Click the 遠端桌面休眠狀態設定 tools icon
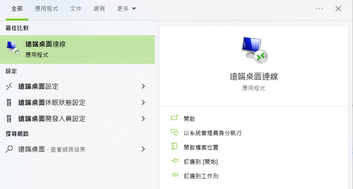The height and width of the screenshot is (189, 353). (x=9, y=103)
